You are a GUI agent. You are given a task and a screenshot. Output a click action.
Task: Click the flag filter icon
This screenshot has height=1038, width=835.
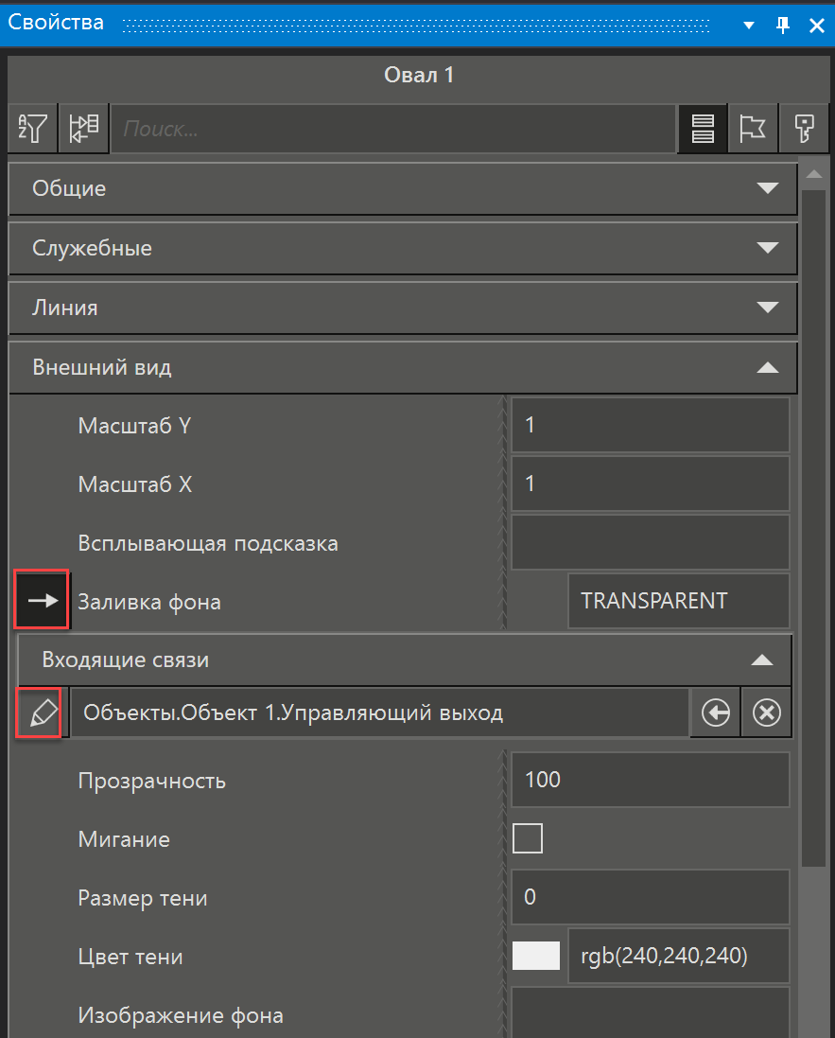pos(753,129)
